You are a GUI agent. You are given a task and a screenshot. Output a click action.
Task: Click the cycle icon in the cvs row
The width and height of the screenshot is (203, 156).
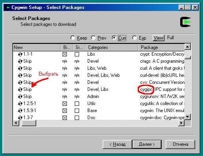coord(20,82)
